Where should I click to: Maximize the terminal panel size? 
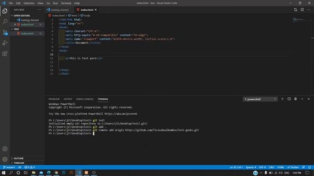coord(302,99)
